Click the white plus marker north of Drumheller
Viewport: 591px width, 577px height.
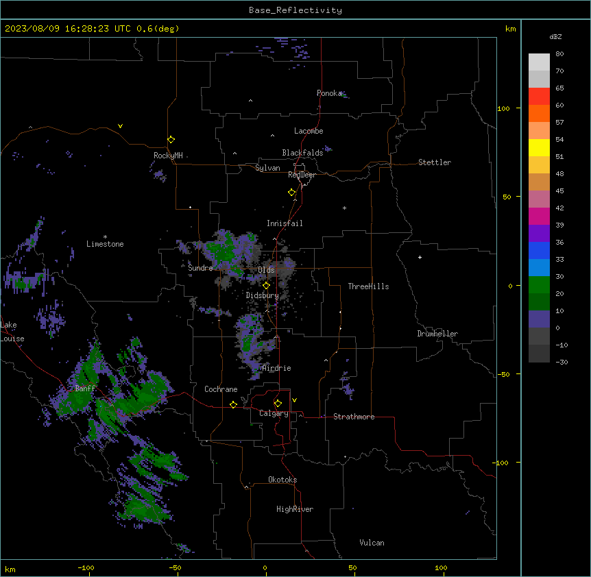pos(420,257)
